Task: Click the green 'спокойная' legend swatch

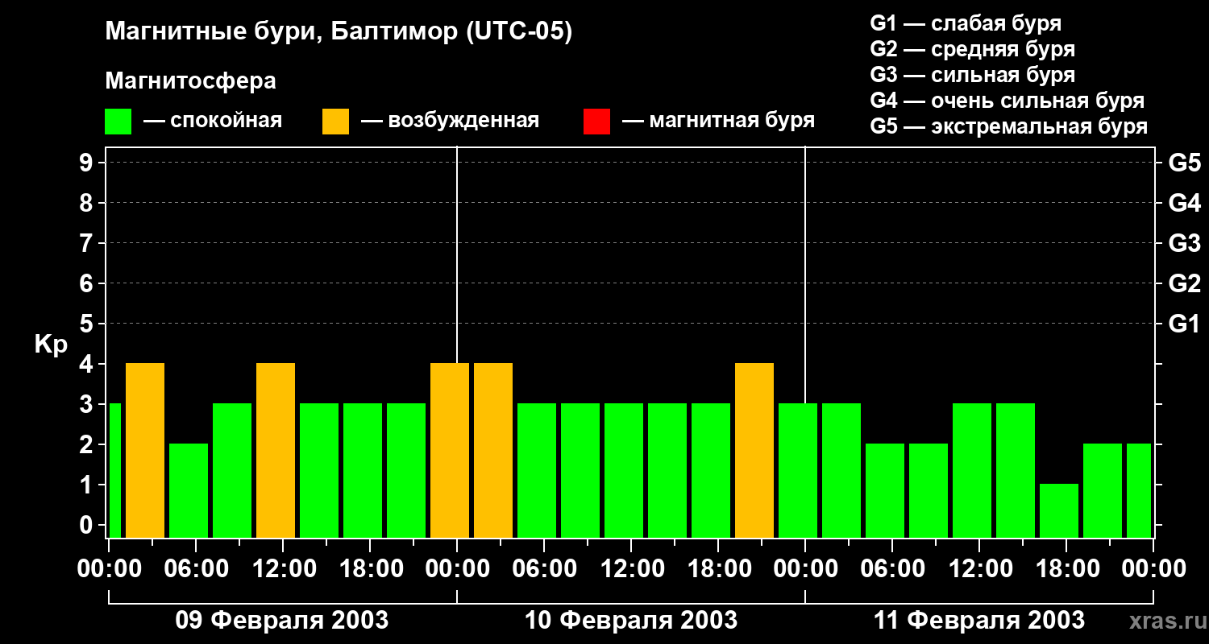Action: 118,122
